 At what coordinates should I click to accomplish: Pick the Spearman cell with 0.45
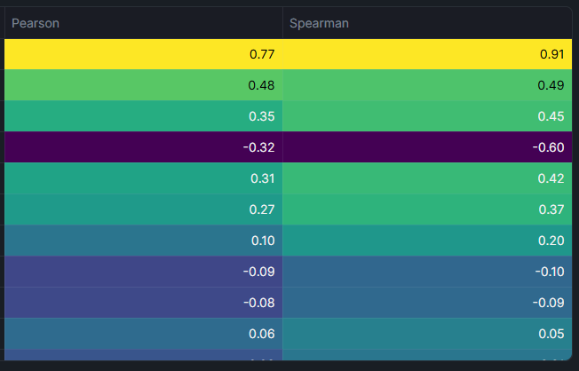pyautogui.click(x=551, y=116)
